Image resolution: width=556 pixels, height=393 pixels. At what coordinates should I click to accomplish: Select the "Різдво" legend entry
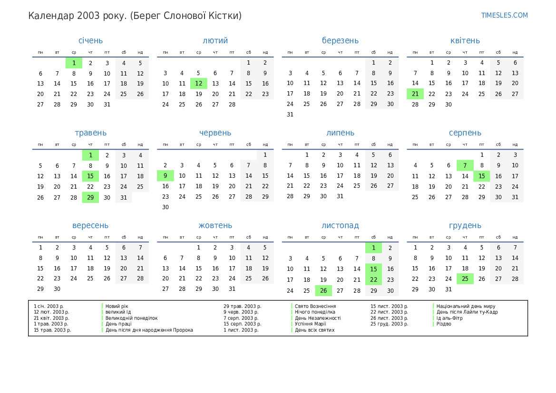(444, 324)
